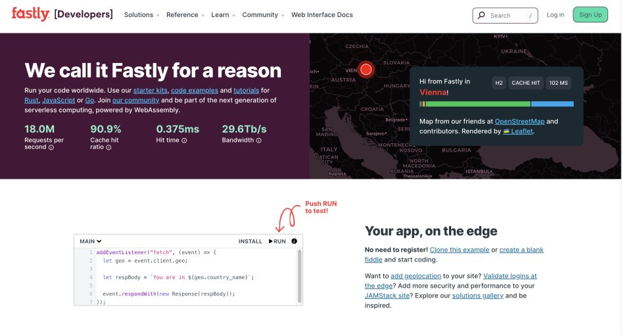Image resolution: width=622 pixels, height=335 pixels.
Task: Expand the Solutions menu
Action: coord(141,14)
